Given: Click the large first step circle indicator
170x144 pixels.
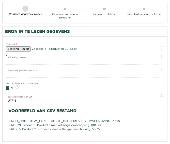Looking at the screenshot, I should click(x=25, y=9).
